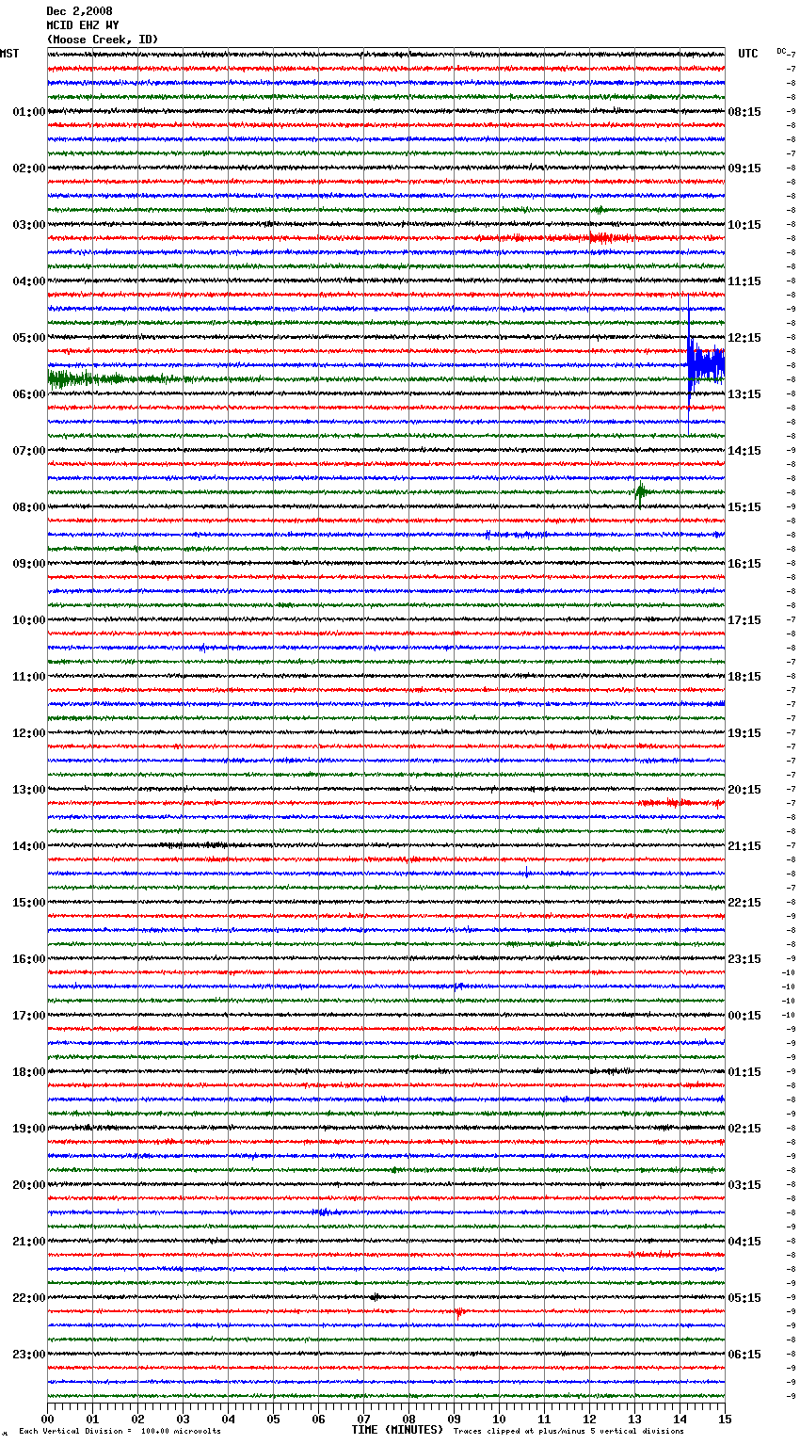Click the Each Vertical Division 100.00 microvolts note
The width and height of the screenshot is (800, 1444).
tap(120, 1431)
